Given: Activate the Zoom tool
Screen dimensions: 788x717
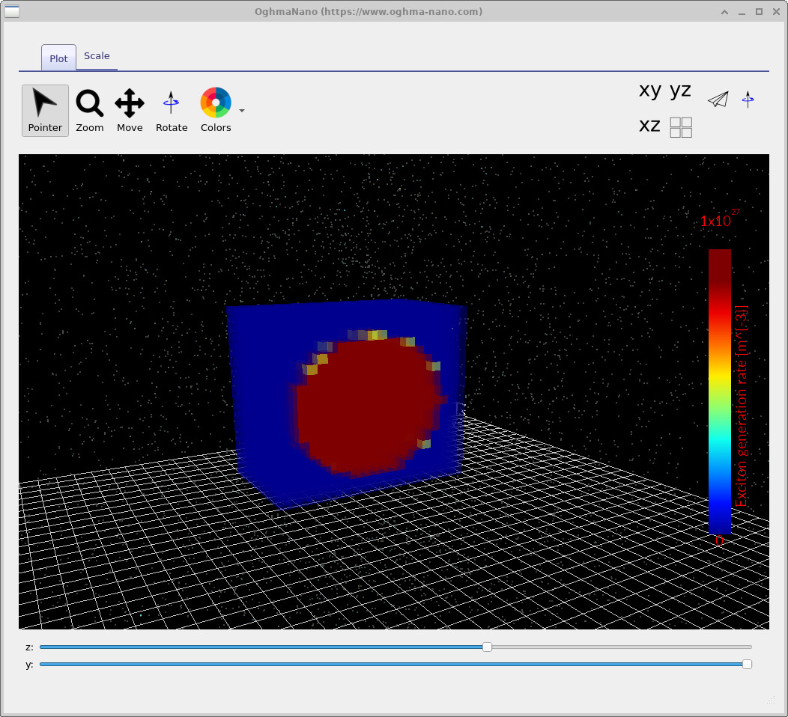Looking at the screenshot, I should [x=89, y=110].
